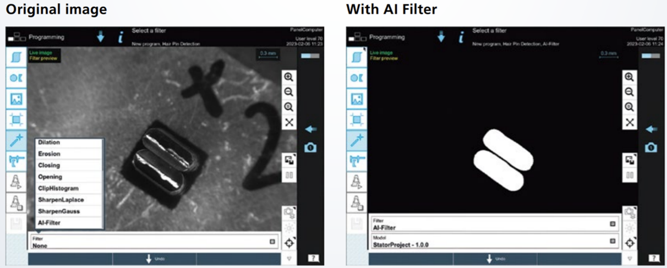Click the crosshair target icon in AI Filter panel
This screenshot has width=667, height=268.
tap(630, 243)
